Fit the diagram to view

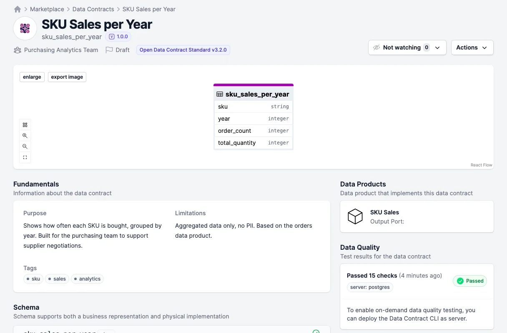pos(25,157)
